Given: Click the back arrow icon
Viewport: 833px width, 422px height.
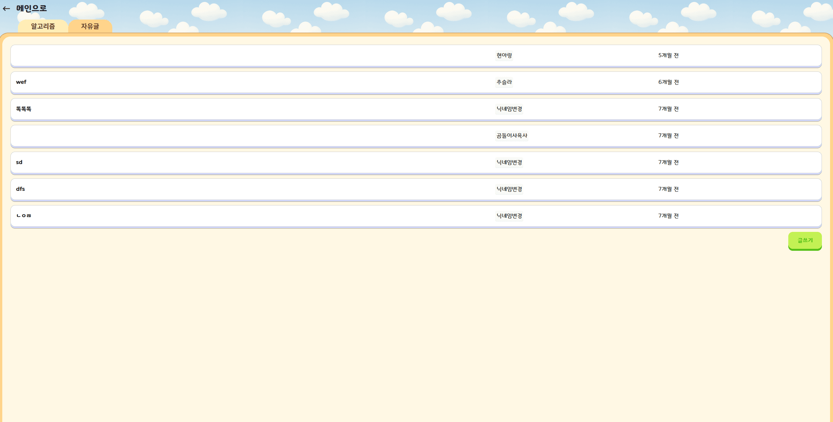Looking at the screenshot, I should point(7,8).
